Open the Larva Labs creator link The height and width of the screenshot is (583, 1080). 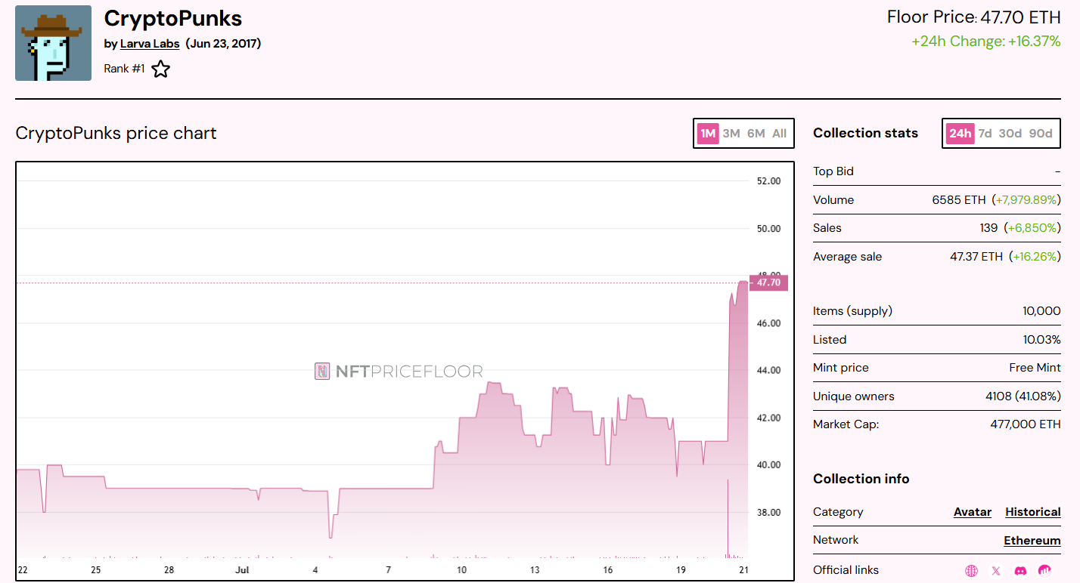150,44
